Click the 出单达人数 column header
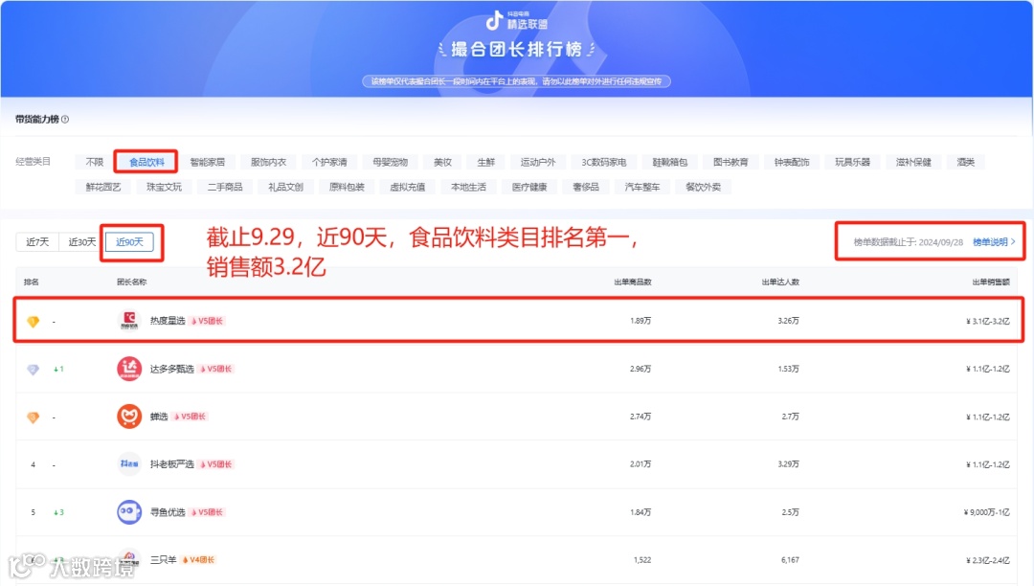Viewport: 1034px width, 586px height. pos(780,282)
